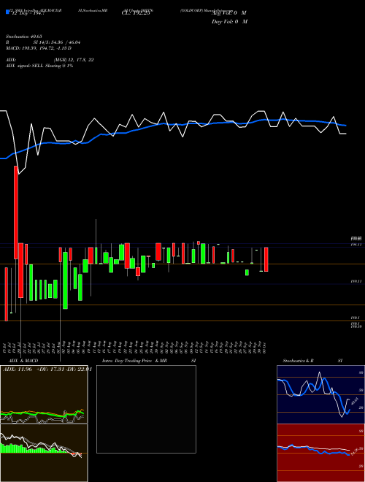The width and height of the screenshot is (365, 482).
Task: Click the blue 12-day SMA line
Action: pyautogui.click(x=173, y=124)
